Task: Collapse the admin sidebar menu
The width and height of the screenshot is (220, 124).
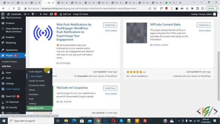Action: [13, 113]
